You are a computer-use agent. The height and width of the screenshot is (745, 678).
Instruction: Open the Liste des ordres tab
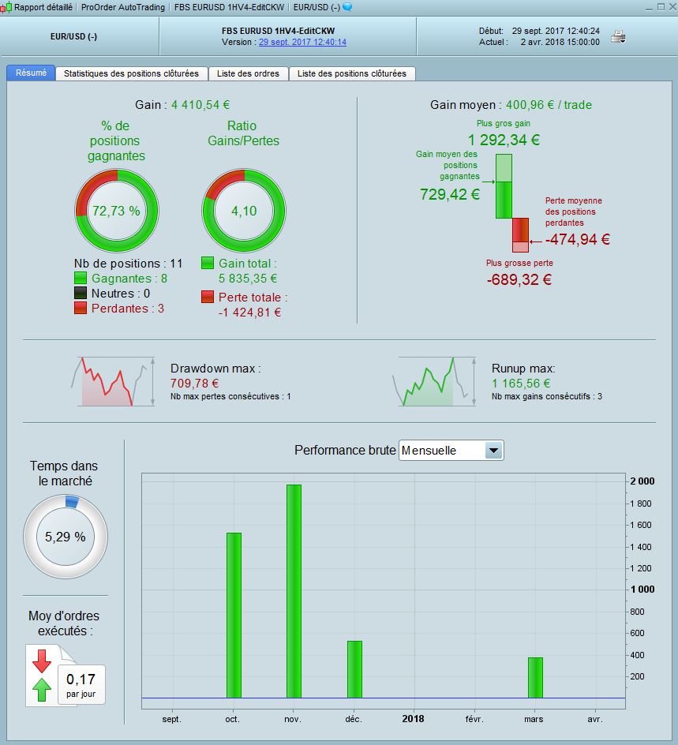pos(248,73)
